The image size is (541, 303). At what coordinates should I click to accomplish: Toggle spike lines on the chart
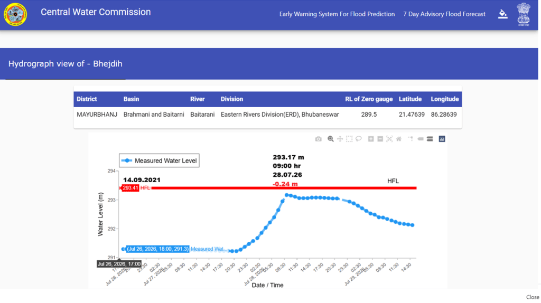(x=411, y=139)
